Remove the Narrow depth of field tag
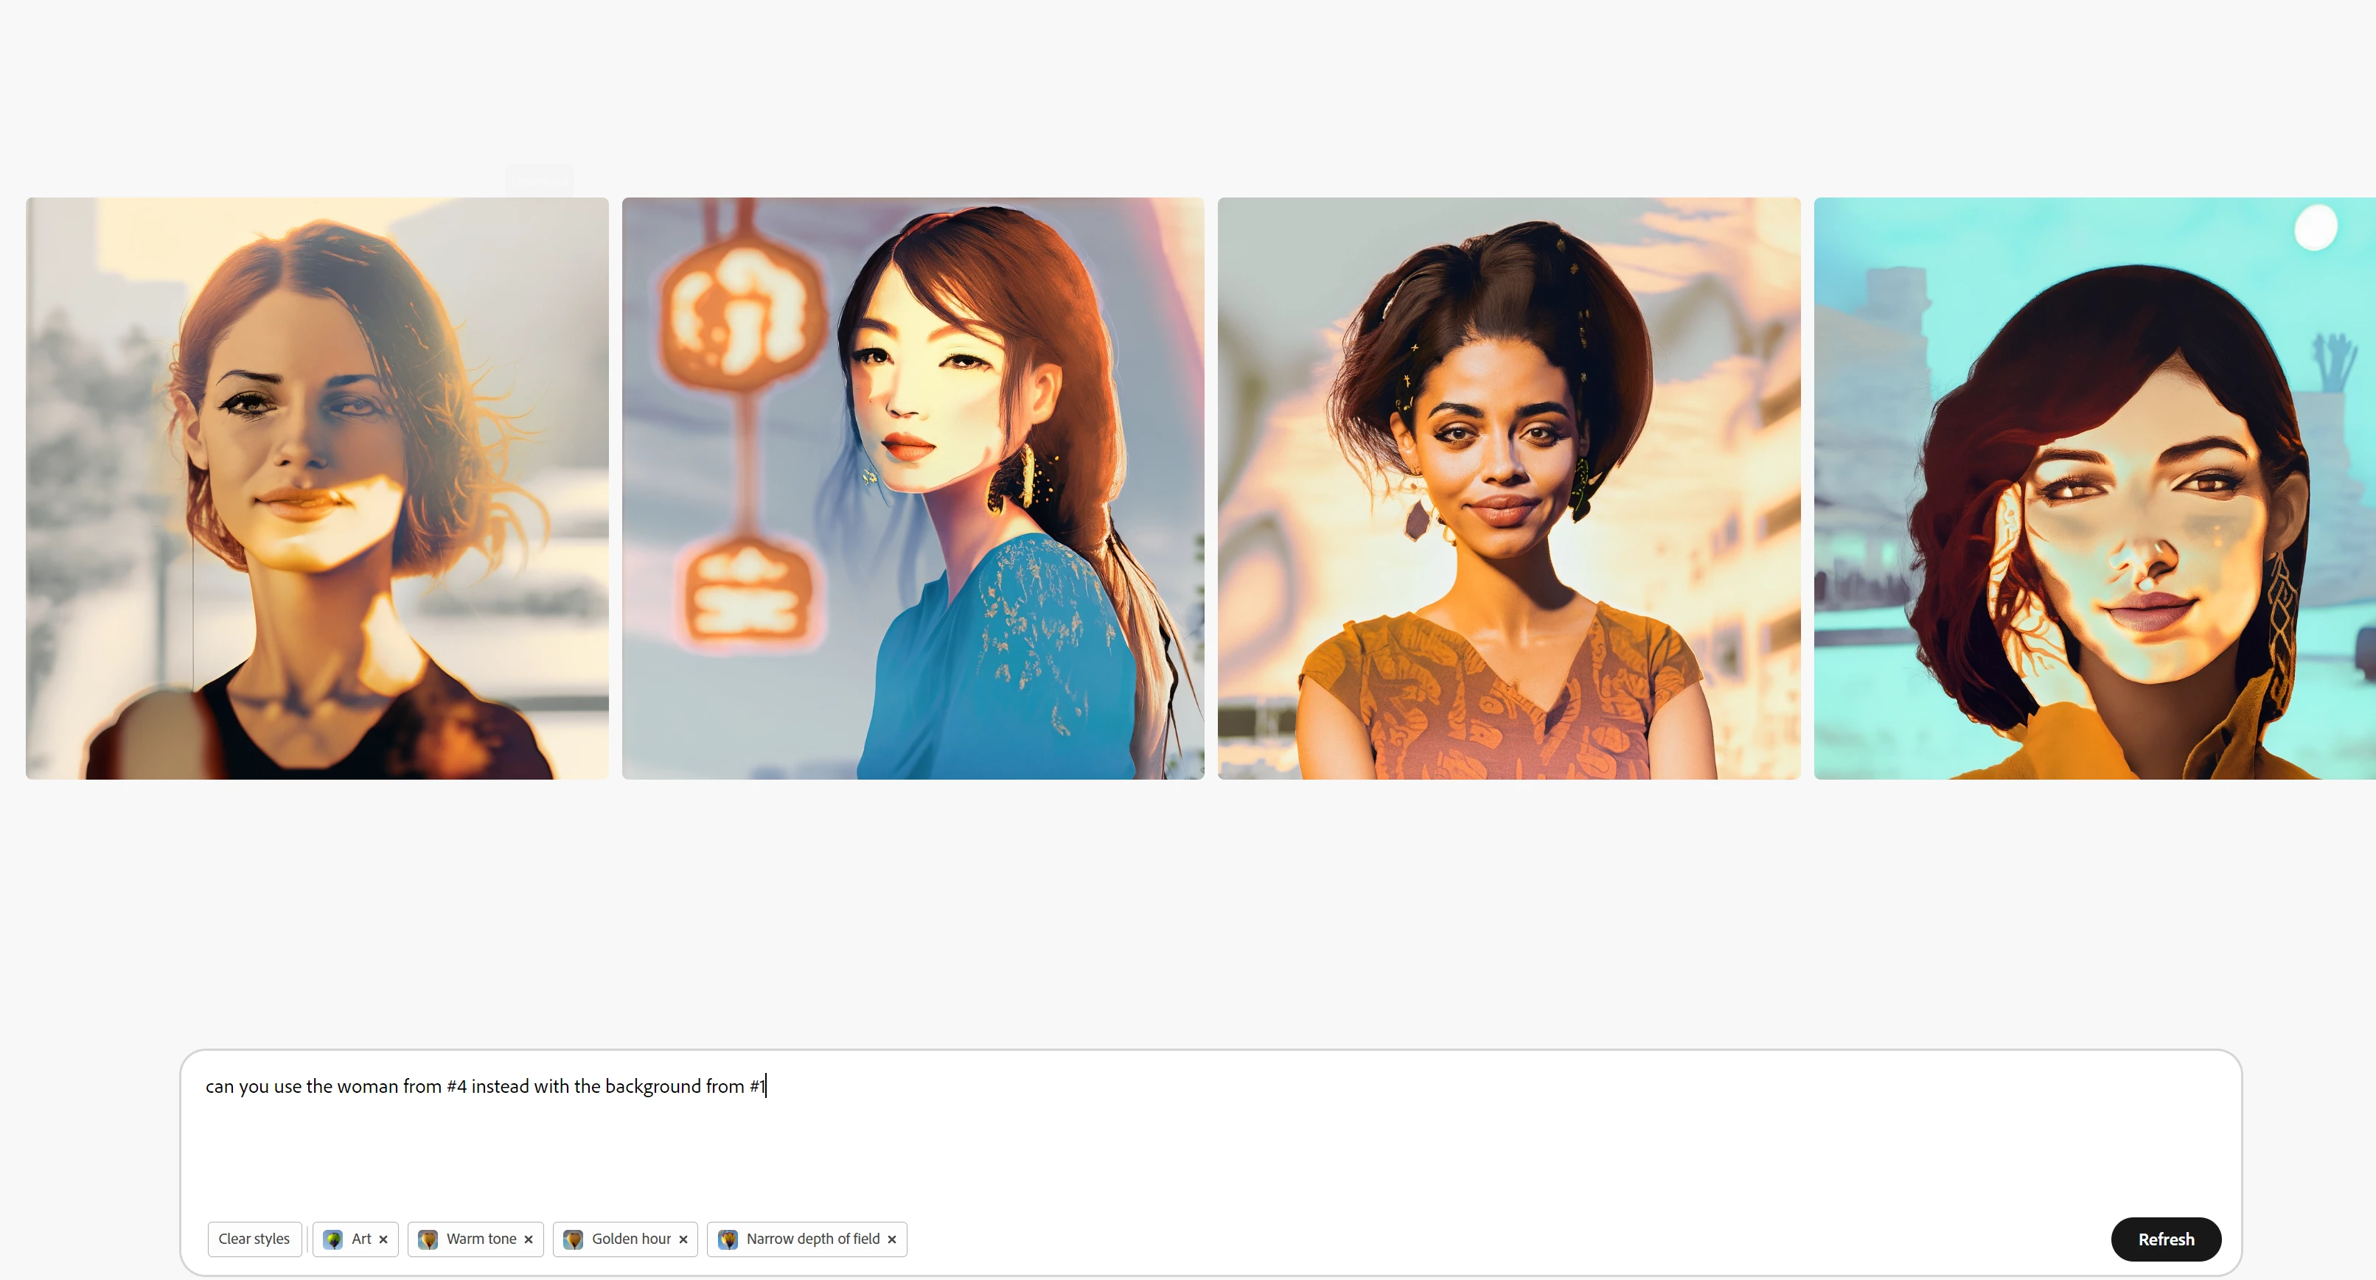Screen dimensions: 2376x1280 pyautogui.click(x=892, y=1239)
